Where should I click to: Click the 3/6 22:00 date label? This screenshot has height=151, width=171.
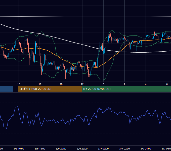coord(82,148)
